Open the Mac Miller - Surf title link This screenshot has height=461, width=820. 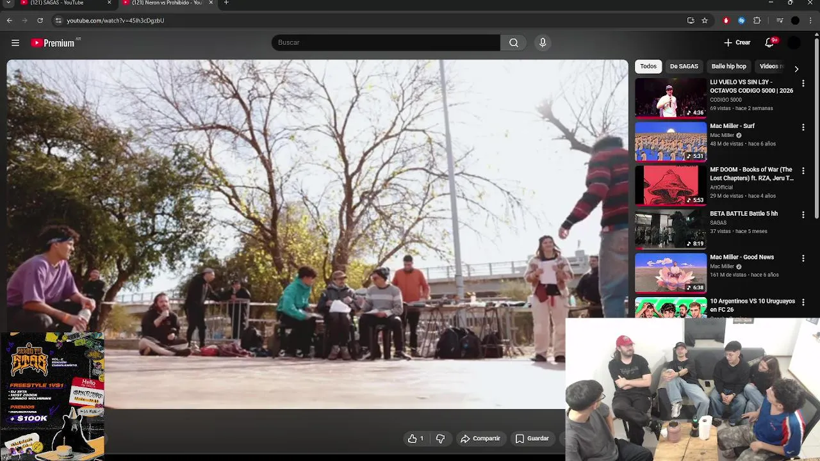(732, 126)
